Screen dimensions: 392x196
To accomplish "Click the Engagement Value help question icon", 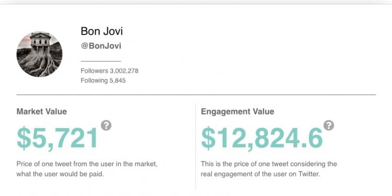I will [329, 125].
